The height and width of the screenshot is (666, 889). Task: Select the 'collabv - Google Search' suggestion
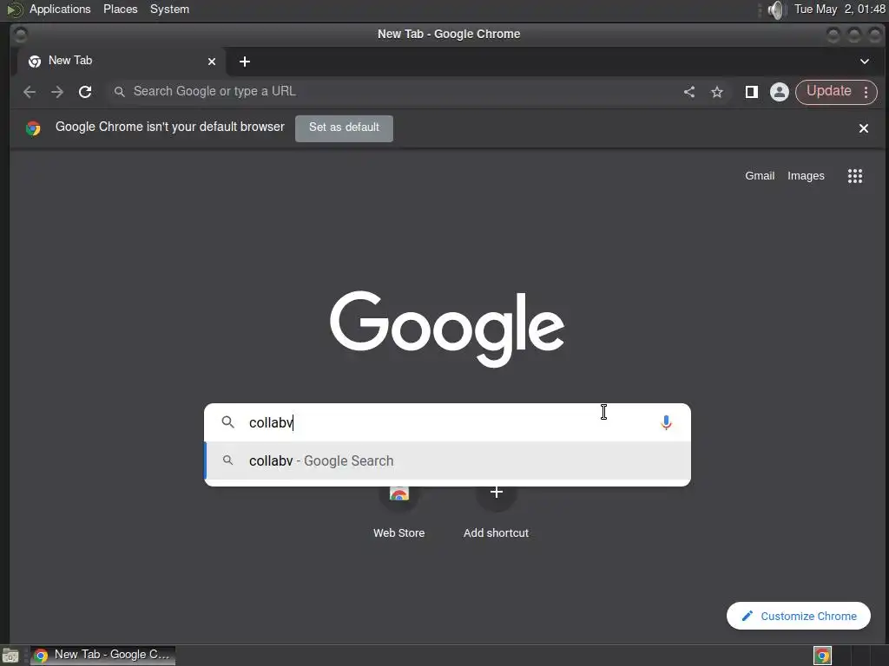447,461
